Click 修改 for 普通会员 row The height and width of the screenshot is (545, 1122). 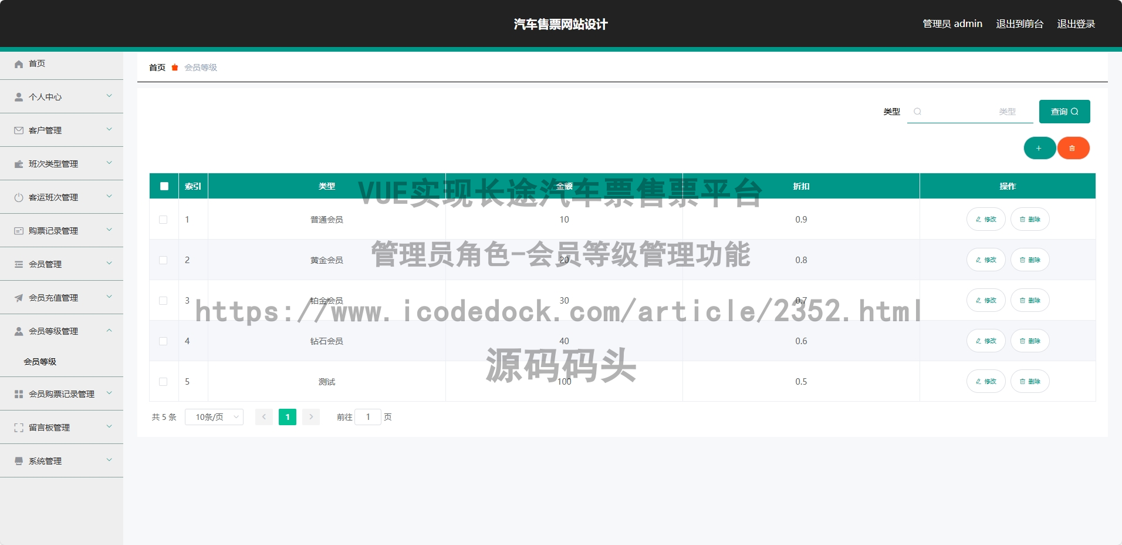pos(986,219)
